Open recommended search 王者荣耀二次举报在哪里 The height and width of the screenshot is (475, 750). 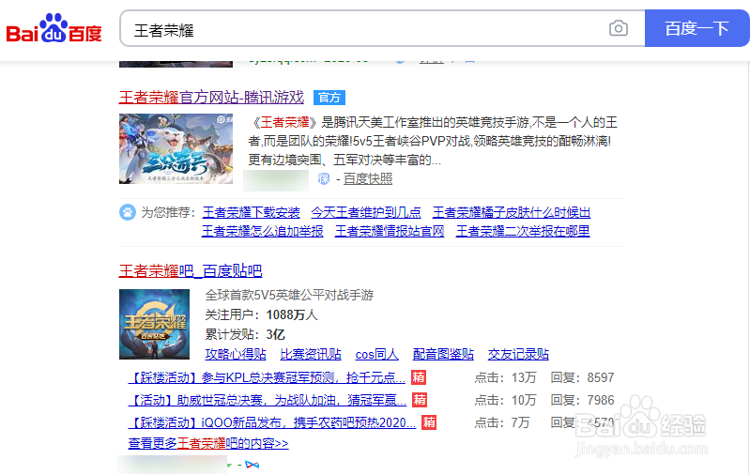click(x=523, y=231)
